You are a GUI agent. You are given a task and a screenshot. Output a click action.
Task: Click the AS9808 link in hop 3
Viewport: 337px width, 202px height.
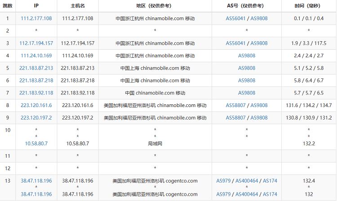click(x=259, y=43)
